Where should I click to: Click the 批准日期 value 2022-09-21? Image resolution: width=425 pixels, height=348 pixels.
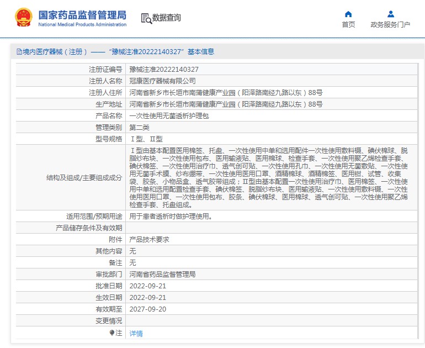pos(148,286)
